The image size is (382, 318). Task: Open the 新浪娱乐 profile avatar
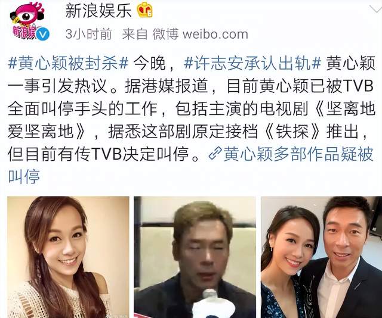tap(27, 21)
